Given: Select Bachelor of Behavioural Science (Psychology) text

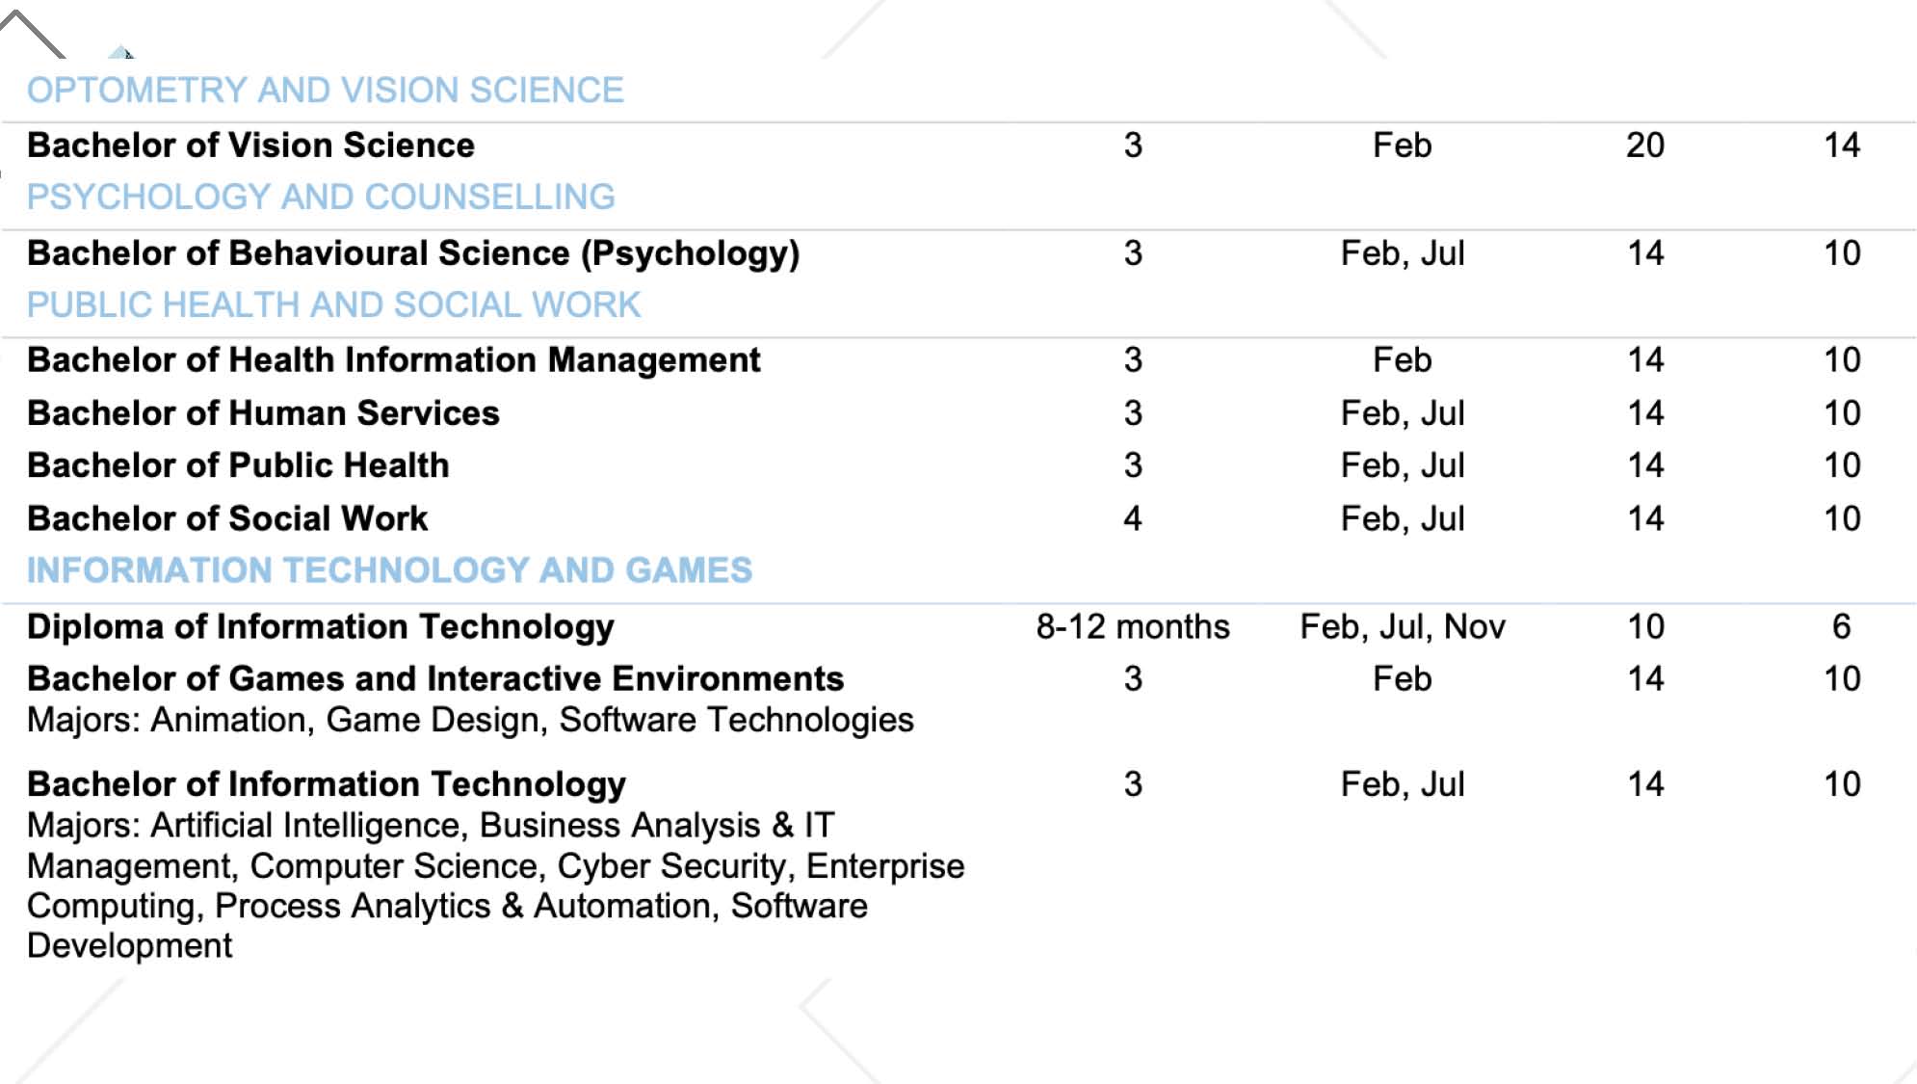Looking at the screenshot, I should [x=413, y=253].
